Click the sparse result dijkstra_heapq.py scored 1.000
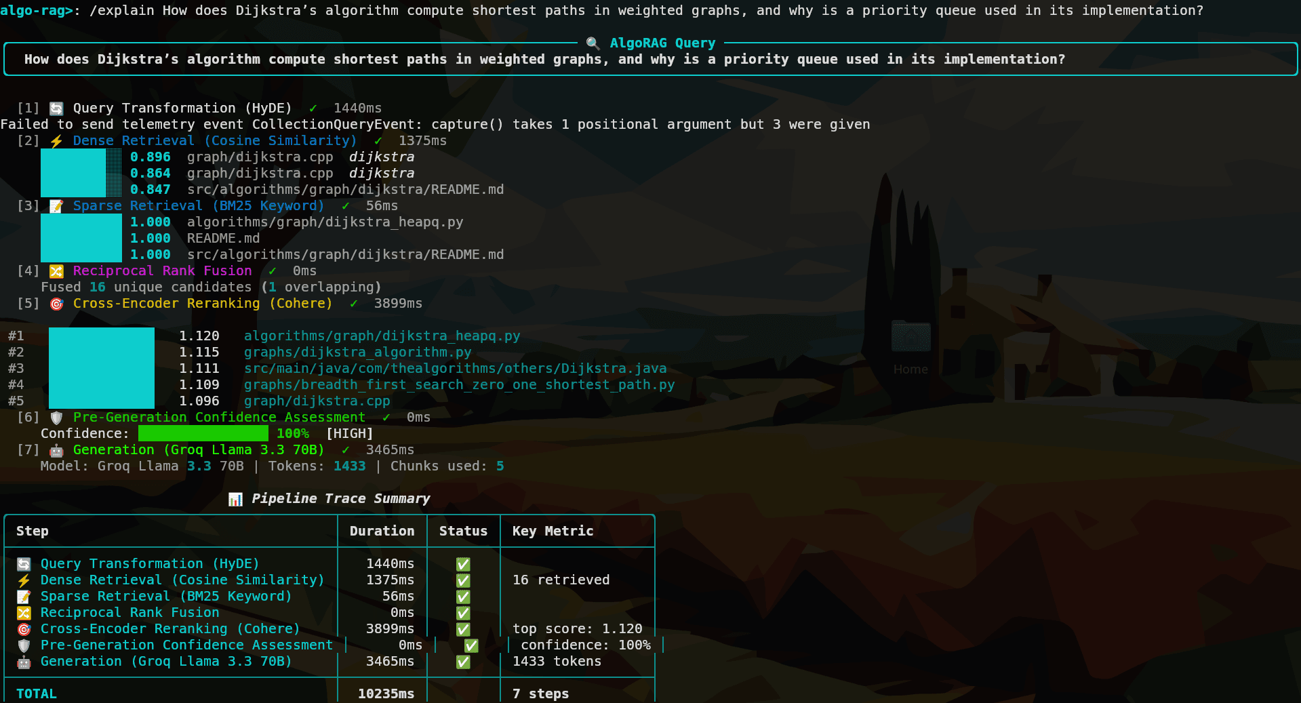 [325, 222]
